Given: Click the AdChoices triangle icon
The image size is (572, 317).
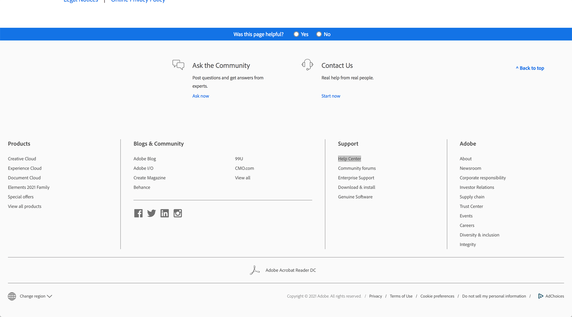Looking at the screenshot, I should click(x=540, y=296).
